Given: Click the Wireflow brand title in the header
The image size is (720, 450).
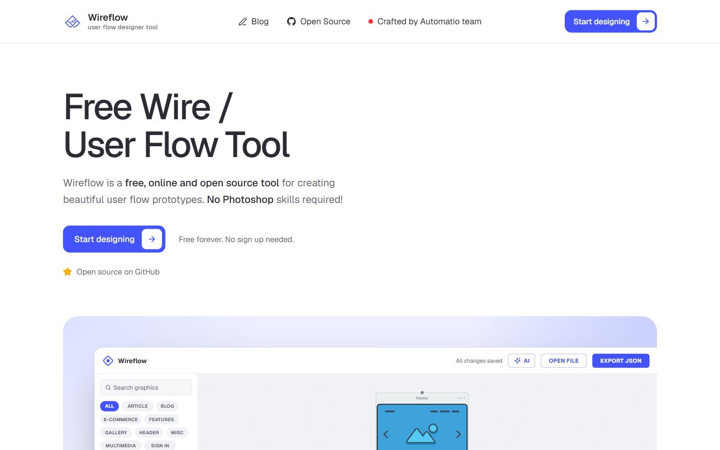Looking at the screenshot, I should coord(108,18).
